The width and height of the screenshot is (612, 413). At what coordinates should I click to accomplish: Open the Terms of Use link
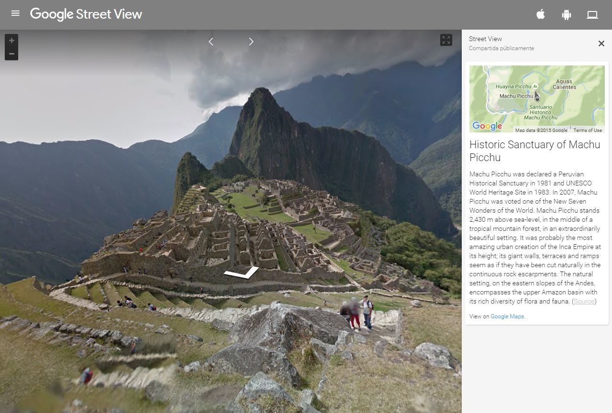coord(588,130)
